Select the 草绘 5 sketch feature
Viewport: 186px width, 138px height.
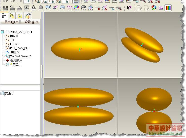14,52
